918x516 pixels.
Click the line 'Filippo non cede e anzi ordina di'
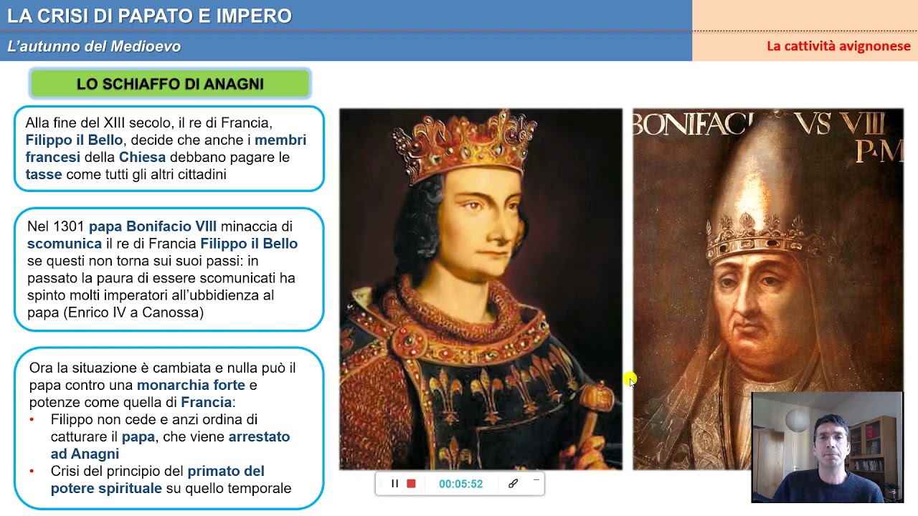(154, 419)
